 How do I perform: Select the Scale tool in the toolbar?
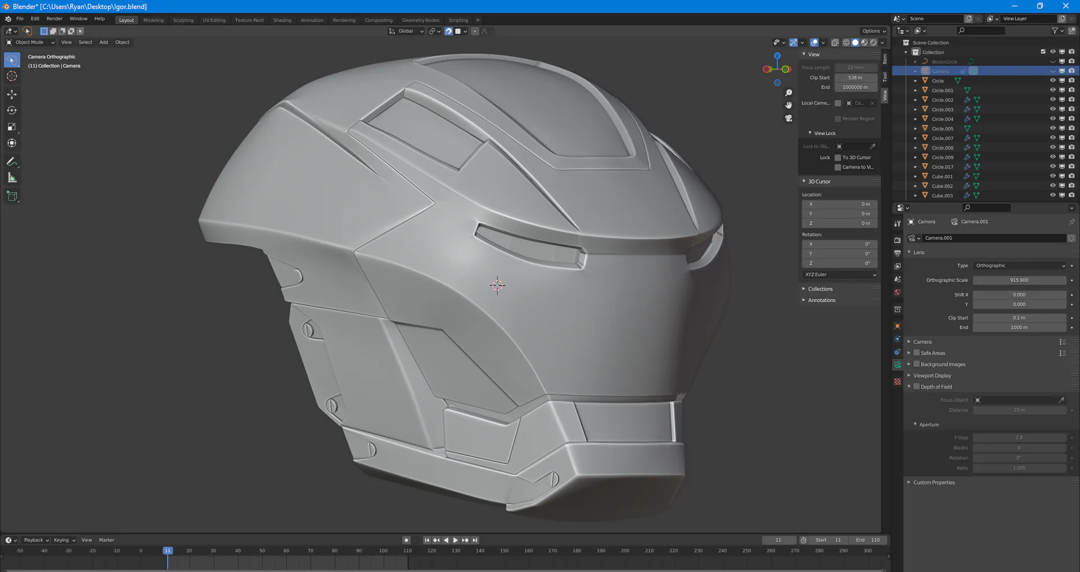pyautogui.click(x=12, y=127)
